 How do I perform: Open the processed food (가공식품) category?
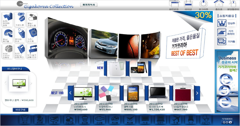[x=20, y=20]
